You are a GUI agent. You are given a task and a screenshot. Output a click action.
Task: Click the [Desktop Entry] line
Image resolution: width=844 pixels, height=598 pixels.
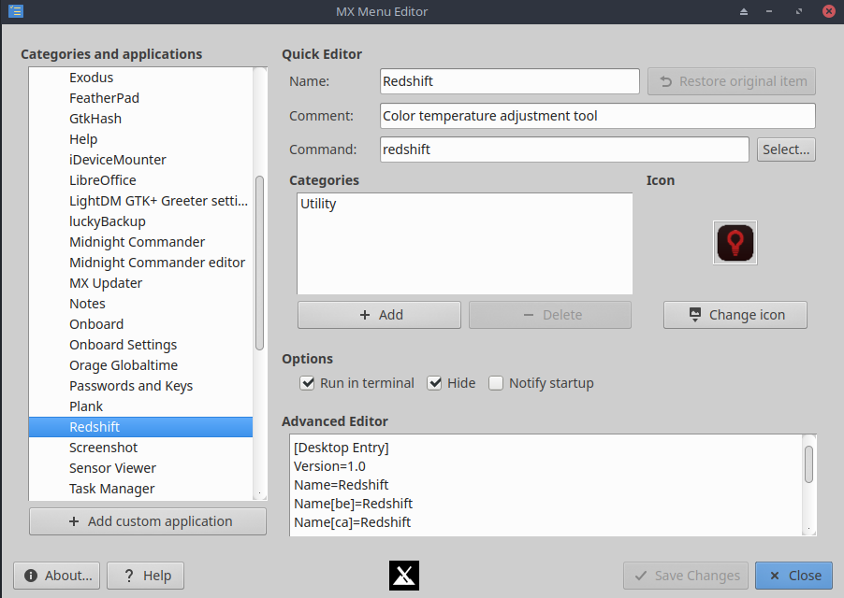point(342,448)
